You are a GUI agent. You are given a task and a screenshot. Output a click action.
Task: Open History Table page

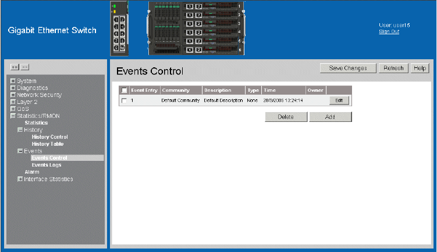48,144
